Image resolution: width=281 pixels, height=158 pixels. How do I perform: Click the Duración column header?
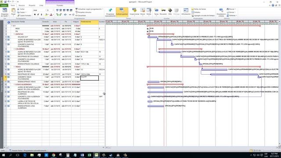pyautogui.click(x=46, y=22)
